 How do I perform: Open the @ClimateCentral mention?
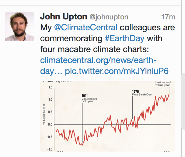pyautogui.click(x=86, y=28)
